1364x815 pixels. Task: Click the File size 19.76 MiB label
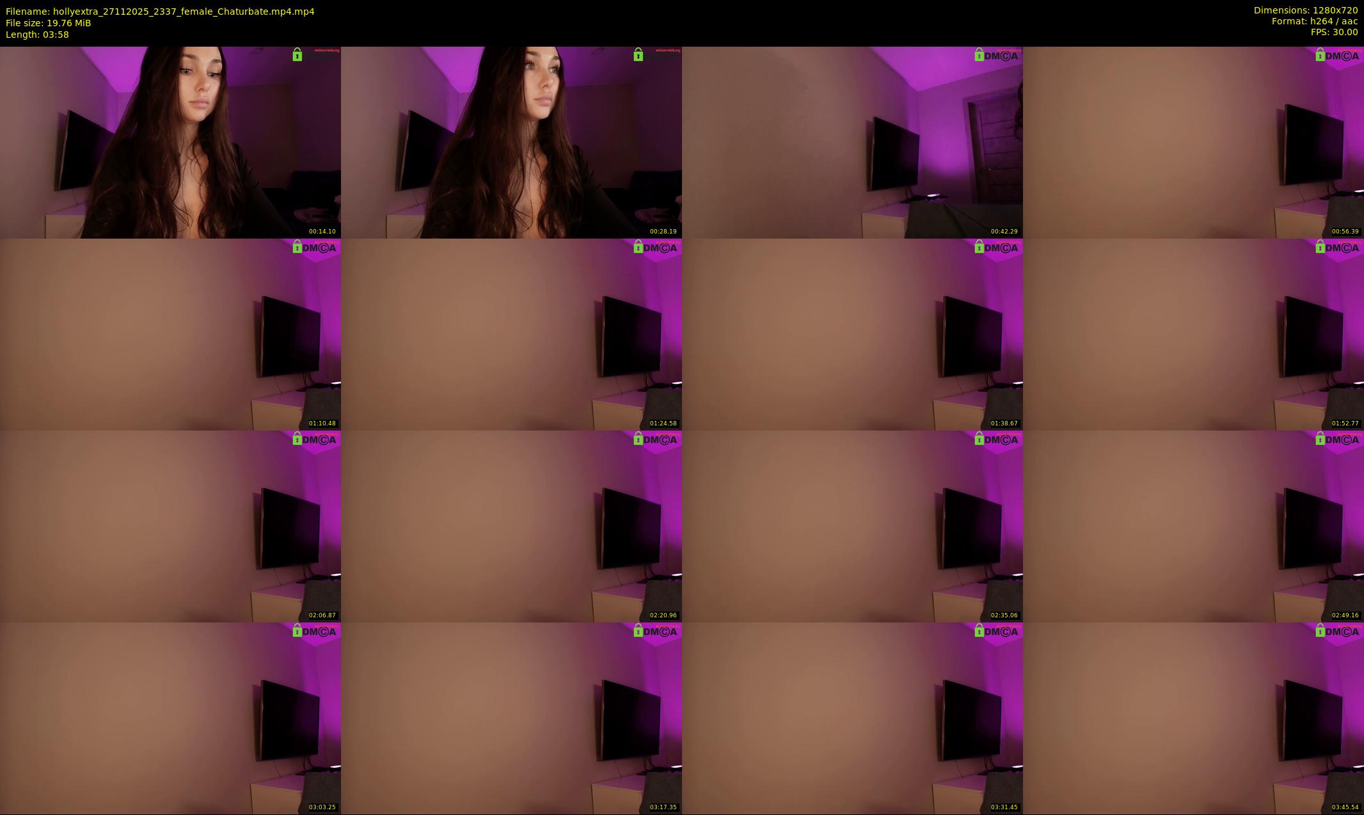pos(49,23)
